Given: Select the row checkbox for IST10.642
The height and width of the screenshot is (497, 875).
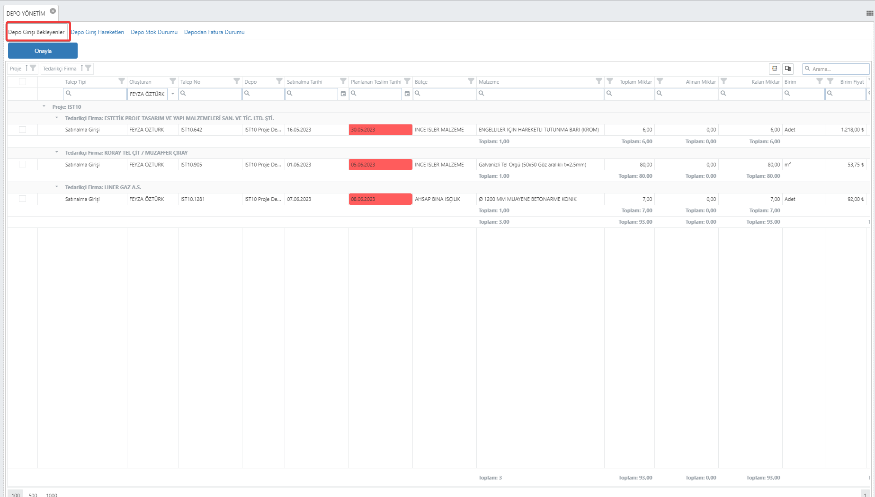Looking at the screenshot, I should click(x=22, y=130).
